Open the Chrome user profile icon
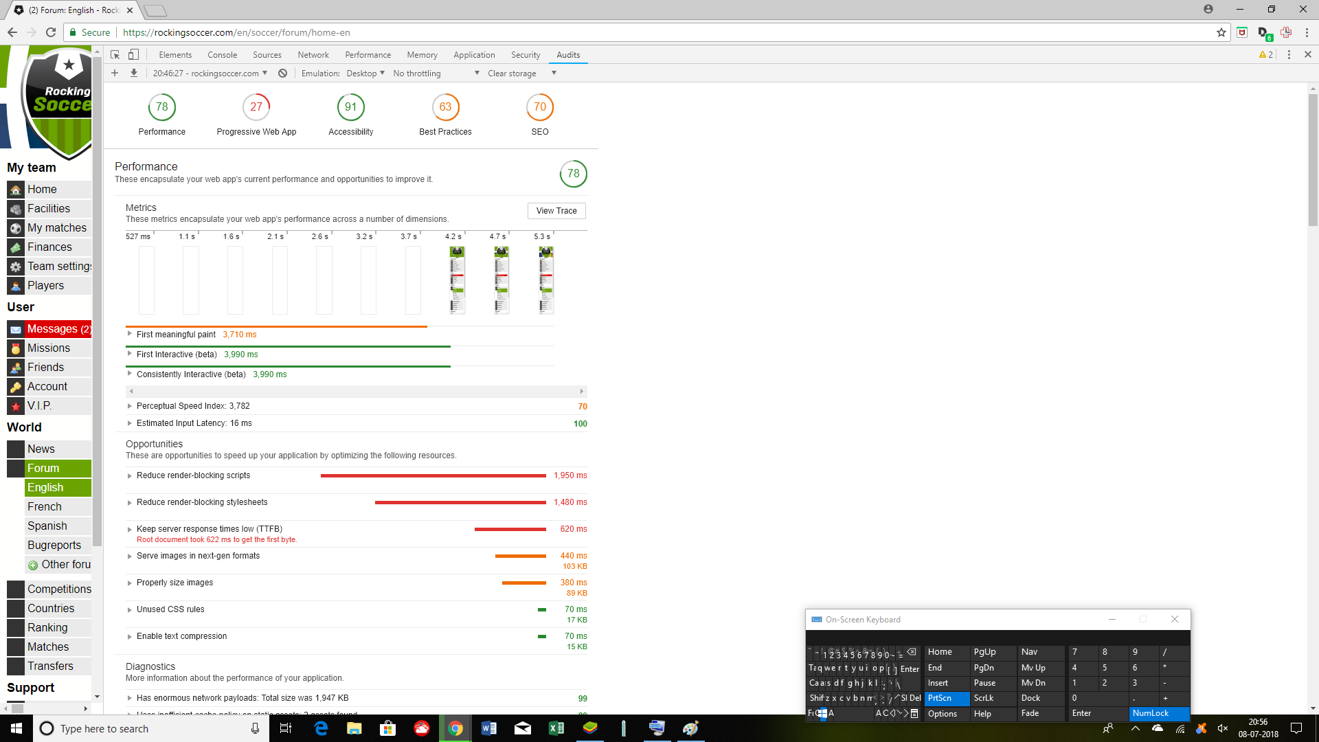This screenshot has width=1319, height=742. tap(1208, 10)
